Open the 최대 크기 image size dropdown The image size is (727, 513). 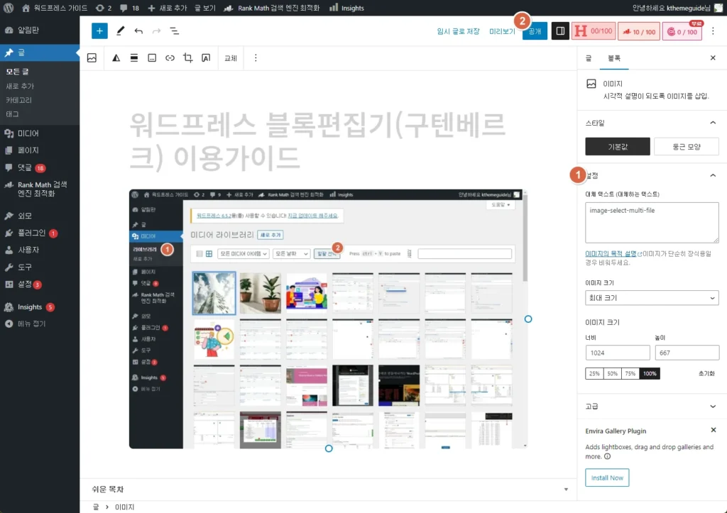[x=652, y=298]
